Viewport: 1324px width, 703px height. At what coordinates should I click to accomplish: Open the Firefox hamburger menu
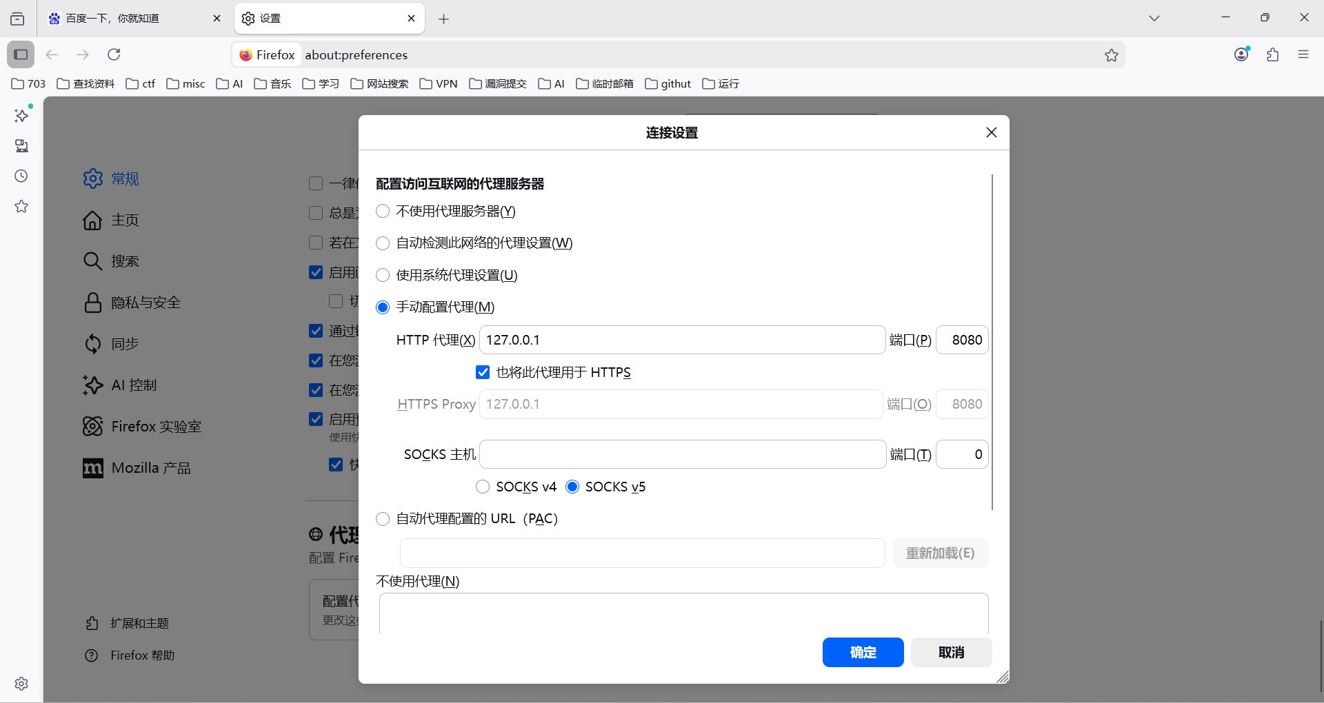1303,54
